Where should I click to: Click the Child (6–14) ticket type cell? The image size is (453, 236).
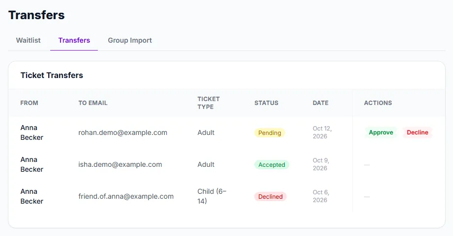(212, 196)
